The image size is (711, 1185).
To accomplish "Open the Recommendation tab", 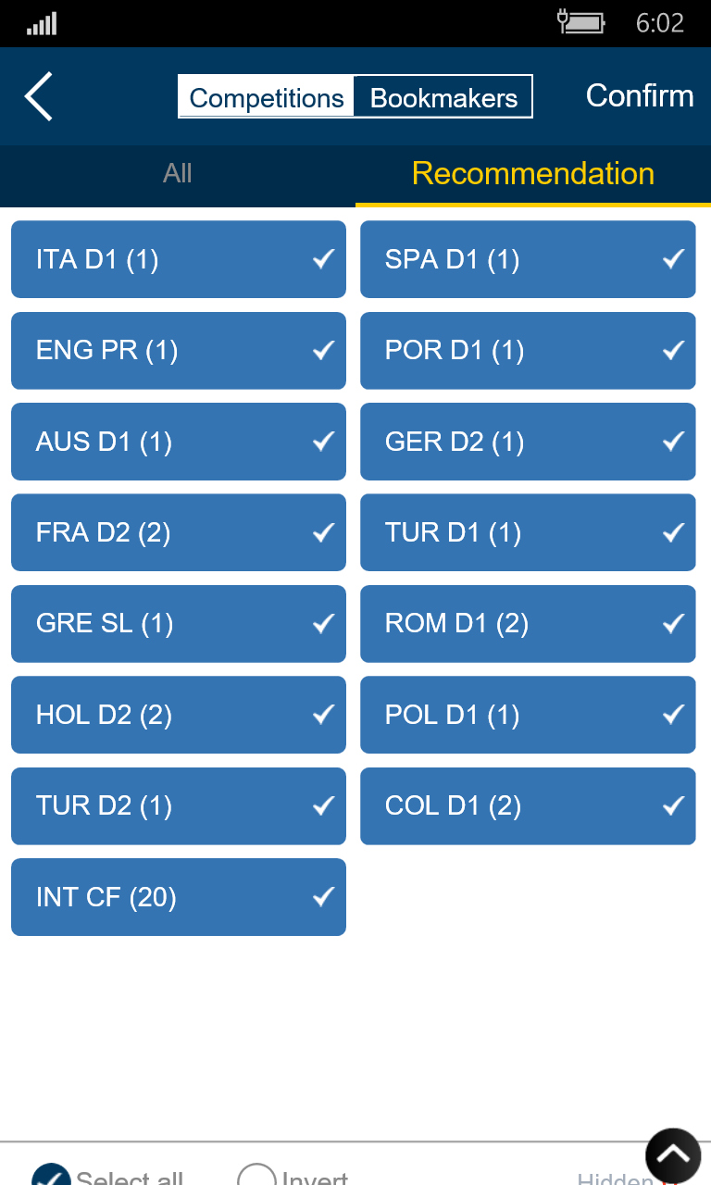I will click(x=532, y=174).
